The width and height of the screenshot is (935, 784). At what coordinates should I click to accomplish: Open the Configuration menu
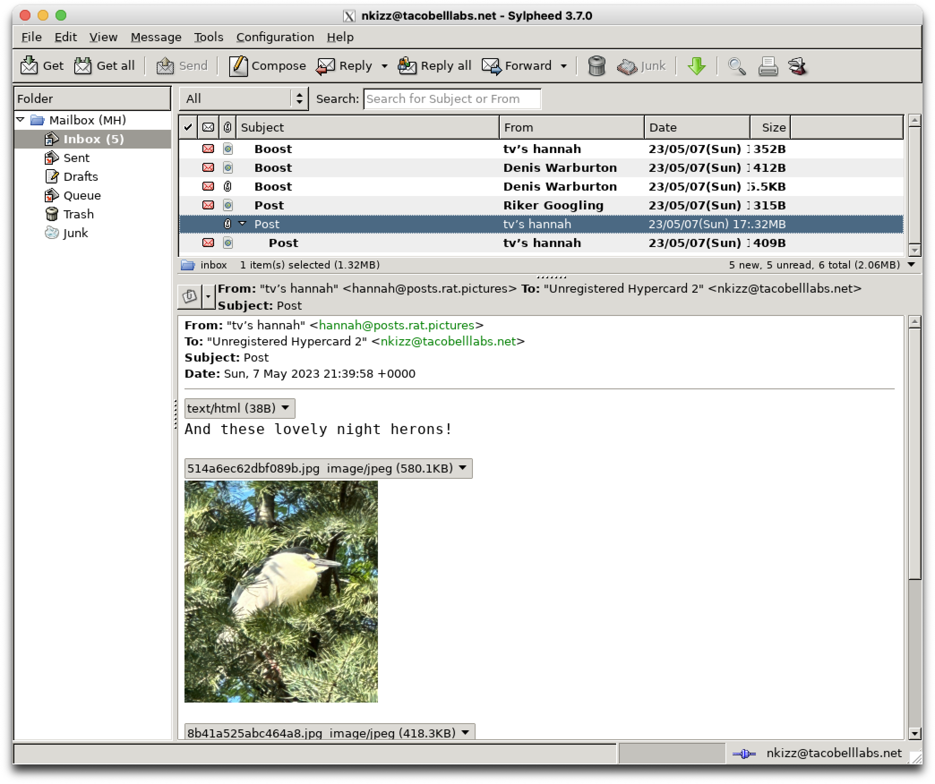pos(275,37)
